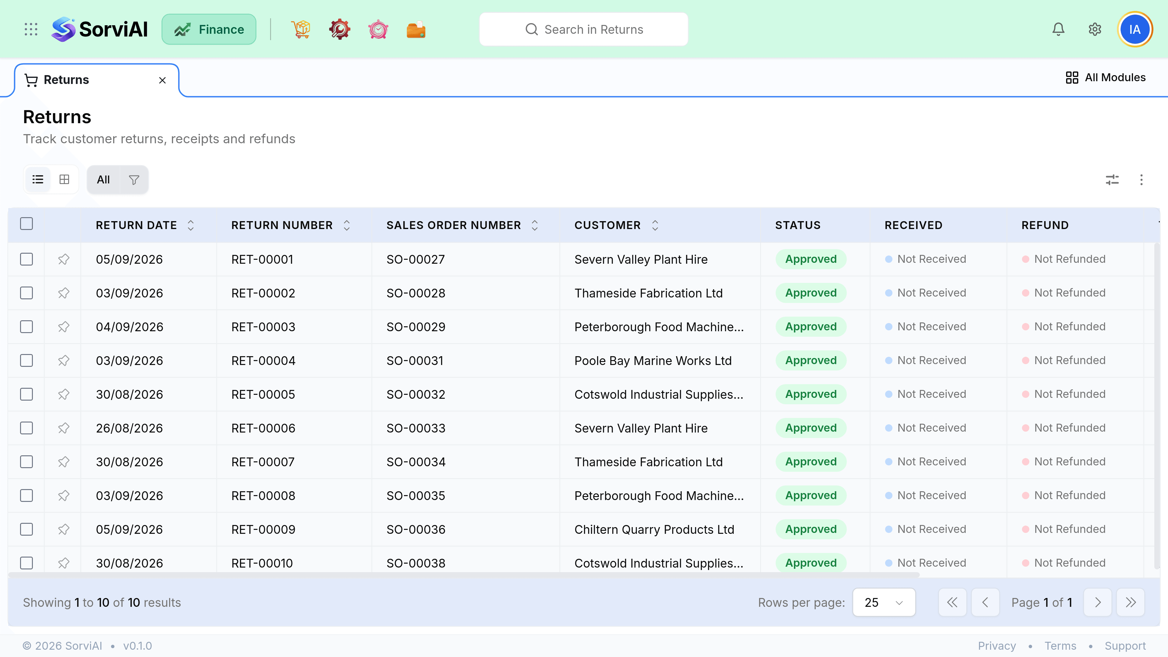Toggle the select-all rows checkbox

click(x=27, y=224)
